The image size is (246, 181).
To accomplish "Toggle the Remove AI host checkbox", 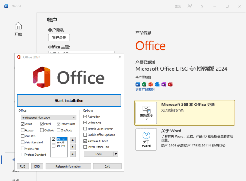I will pyautogui.click(x=85, y=141).
